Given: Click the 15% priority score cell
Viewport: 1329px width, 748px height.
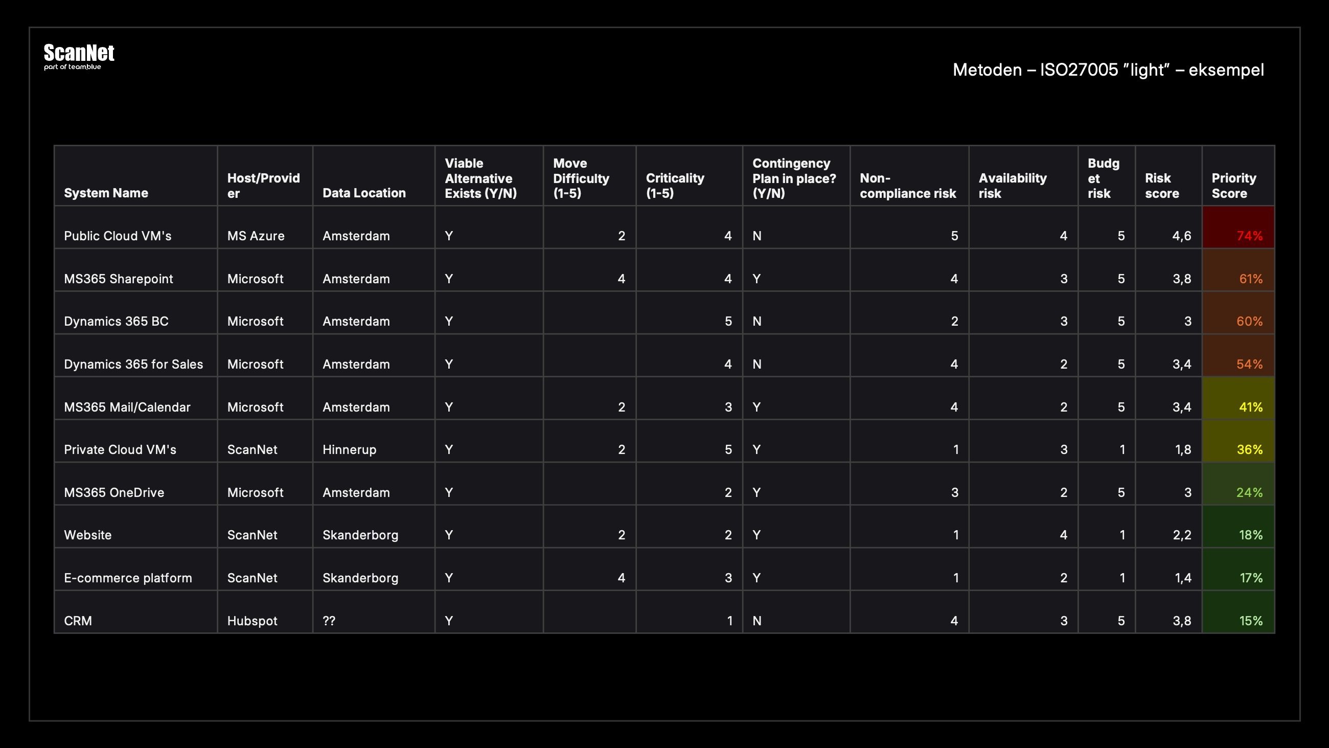Looking at the screenshot, I should [1238, 612].
